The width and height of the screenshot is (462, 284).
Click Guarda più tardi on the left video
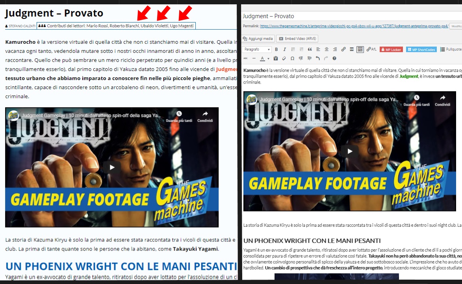(179, 117)
